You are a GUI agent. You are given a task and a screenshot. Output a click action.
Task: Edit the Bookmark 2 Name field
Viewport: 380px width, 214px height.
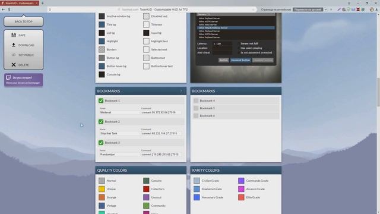click(119, 133)
